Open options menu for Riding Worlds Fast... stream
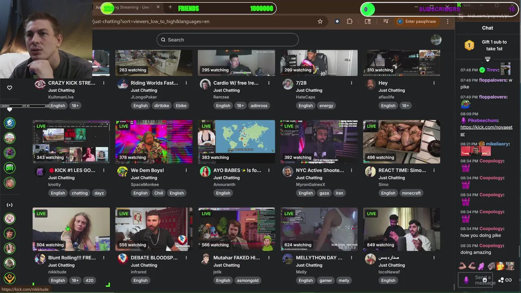 186,83
